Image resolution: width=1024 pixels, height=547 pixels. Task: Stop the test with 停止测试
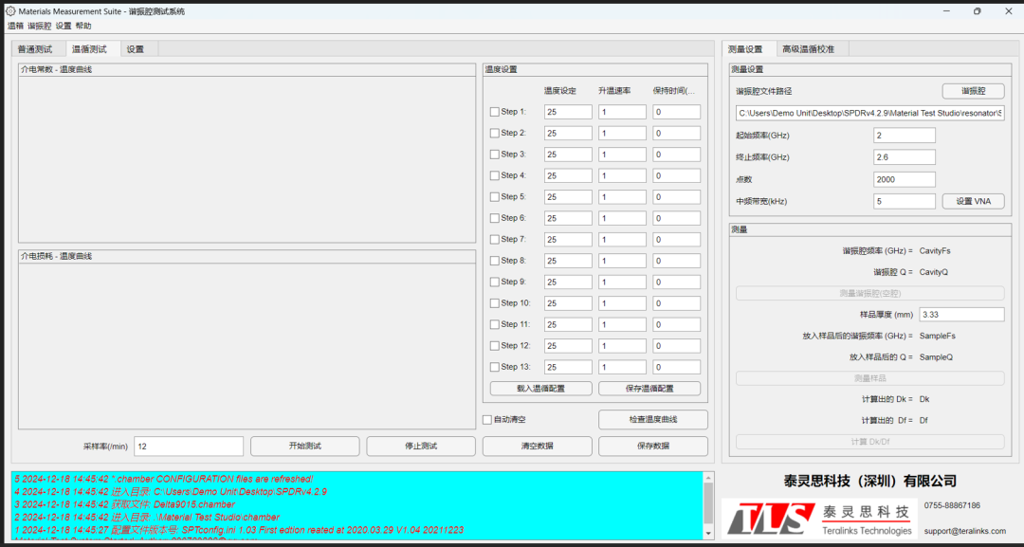[421, 446]
